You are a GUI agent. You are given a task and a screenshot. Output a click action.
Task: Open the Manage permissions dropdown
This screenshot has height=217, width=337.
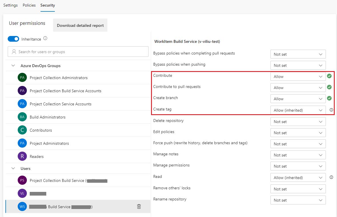pos(298,166)
